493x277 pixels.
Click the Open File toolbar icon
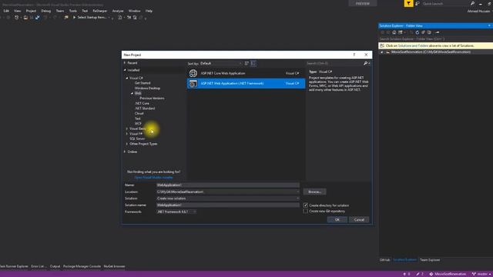25,17
